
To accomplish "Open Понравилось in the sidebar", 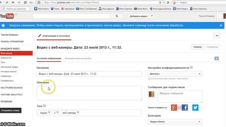I will tap(7, 81).
